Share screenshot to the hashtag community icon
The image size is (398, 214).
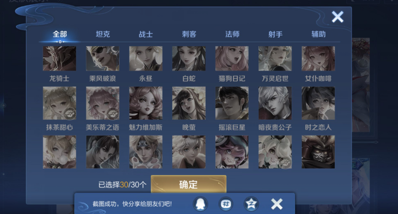226,204
